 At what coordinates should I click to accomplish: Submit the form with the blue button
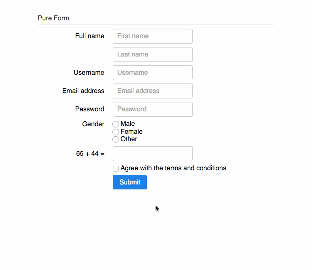(130, 182)
